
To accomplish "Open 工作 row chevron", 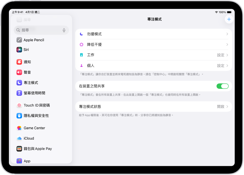I will click(x=227, y=55).
